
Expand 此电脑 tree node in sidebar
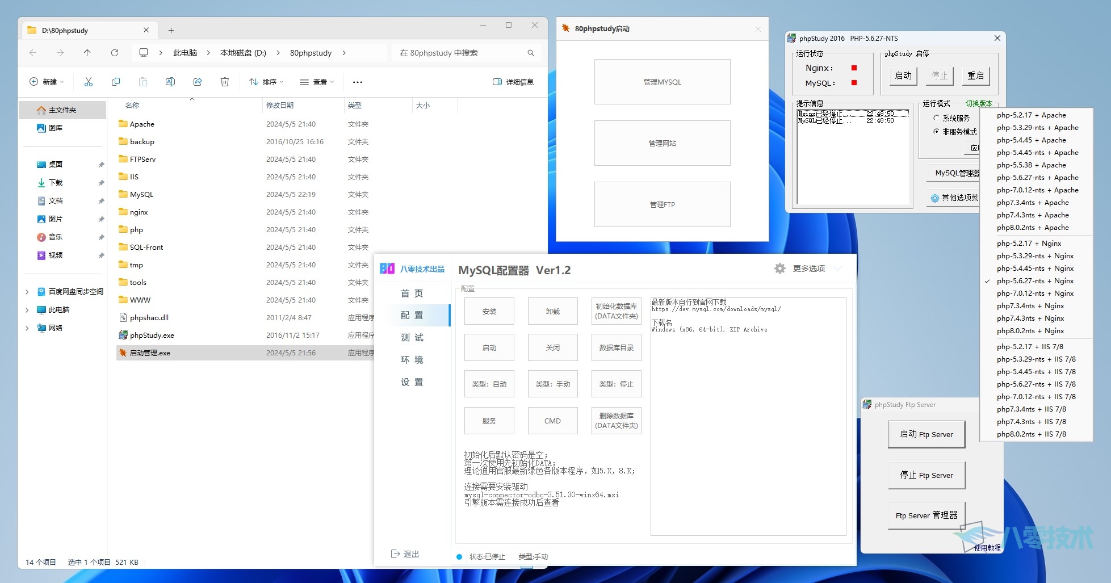pyautogui.click(x=27, y=309)
